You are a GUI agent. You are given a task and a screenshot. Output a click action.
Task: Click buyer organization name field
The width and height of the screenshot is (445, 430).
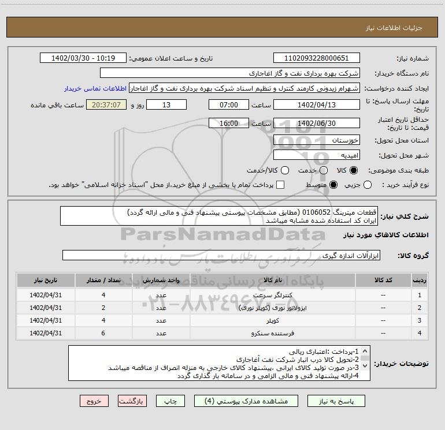coord(230,73)
